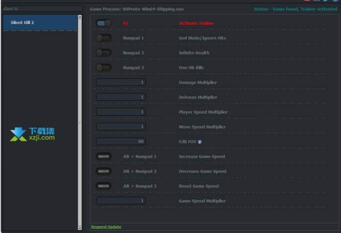Select Silent Hill 2 in game list
Screen dimensions: 341x233
coord(40,22)
